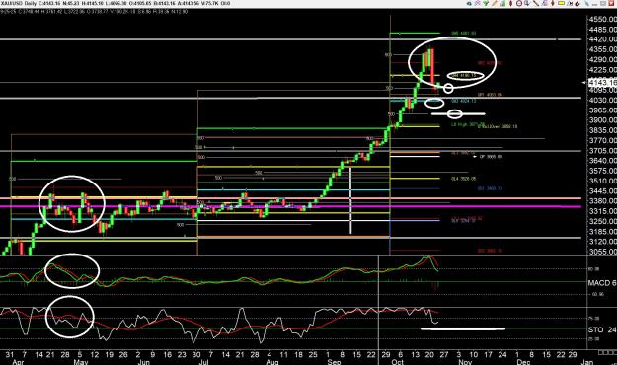Viewport: 617px width, 365px height.
Task: Click the 3770.00 price axis label
Action: [602, 140]
